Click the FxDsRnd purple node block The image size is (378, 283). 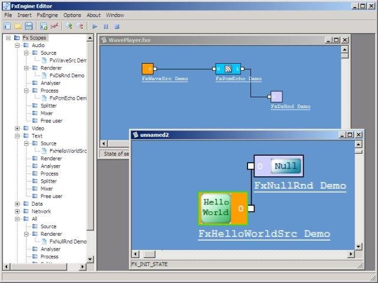[276, 97]
